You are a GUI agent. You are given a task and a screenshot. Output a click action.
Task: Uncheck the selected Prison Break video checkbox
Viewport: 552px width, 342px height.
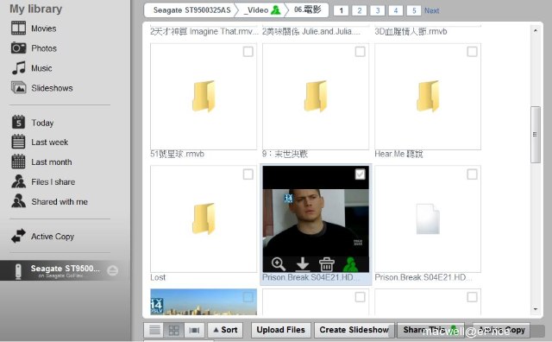[360, 174]
